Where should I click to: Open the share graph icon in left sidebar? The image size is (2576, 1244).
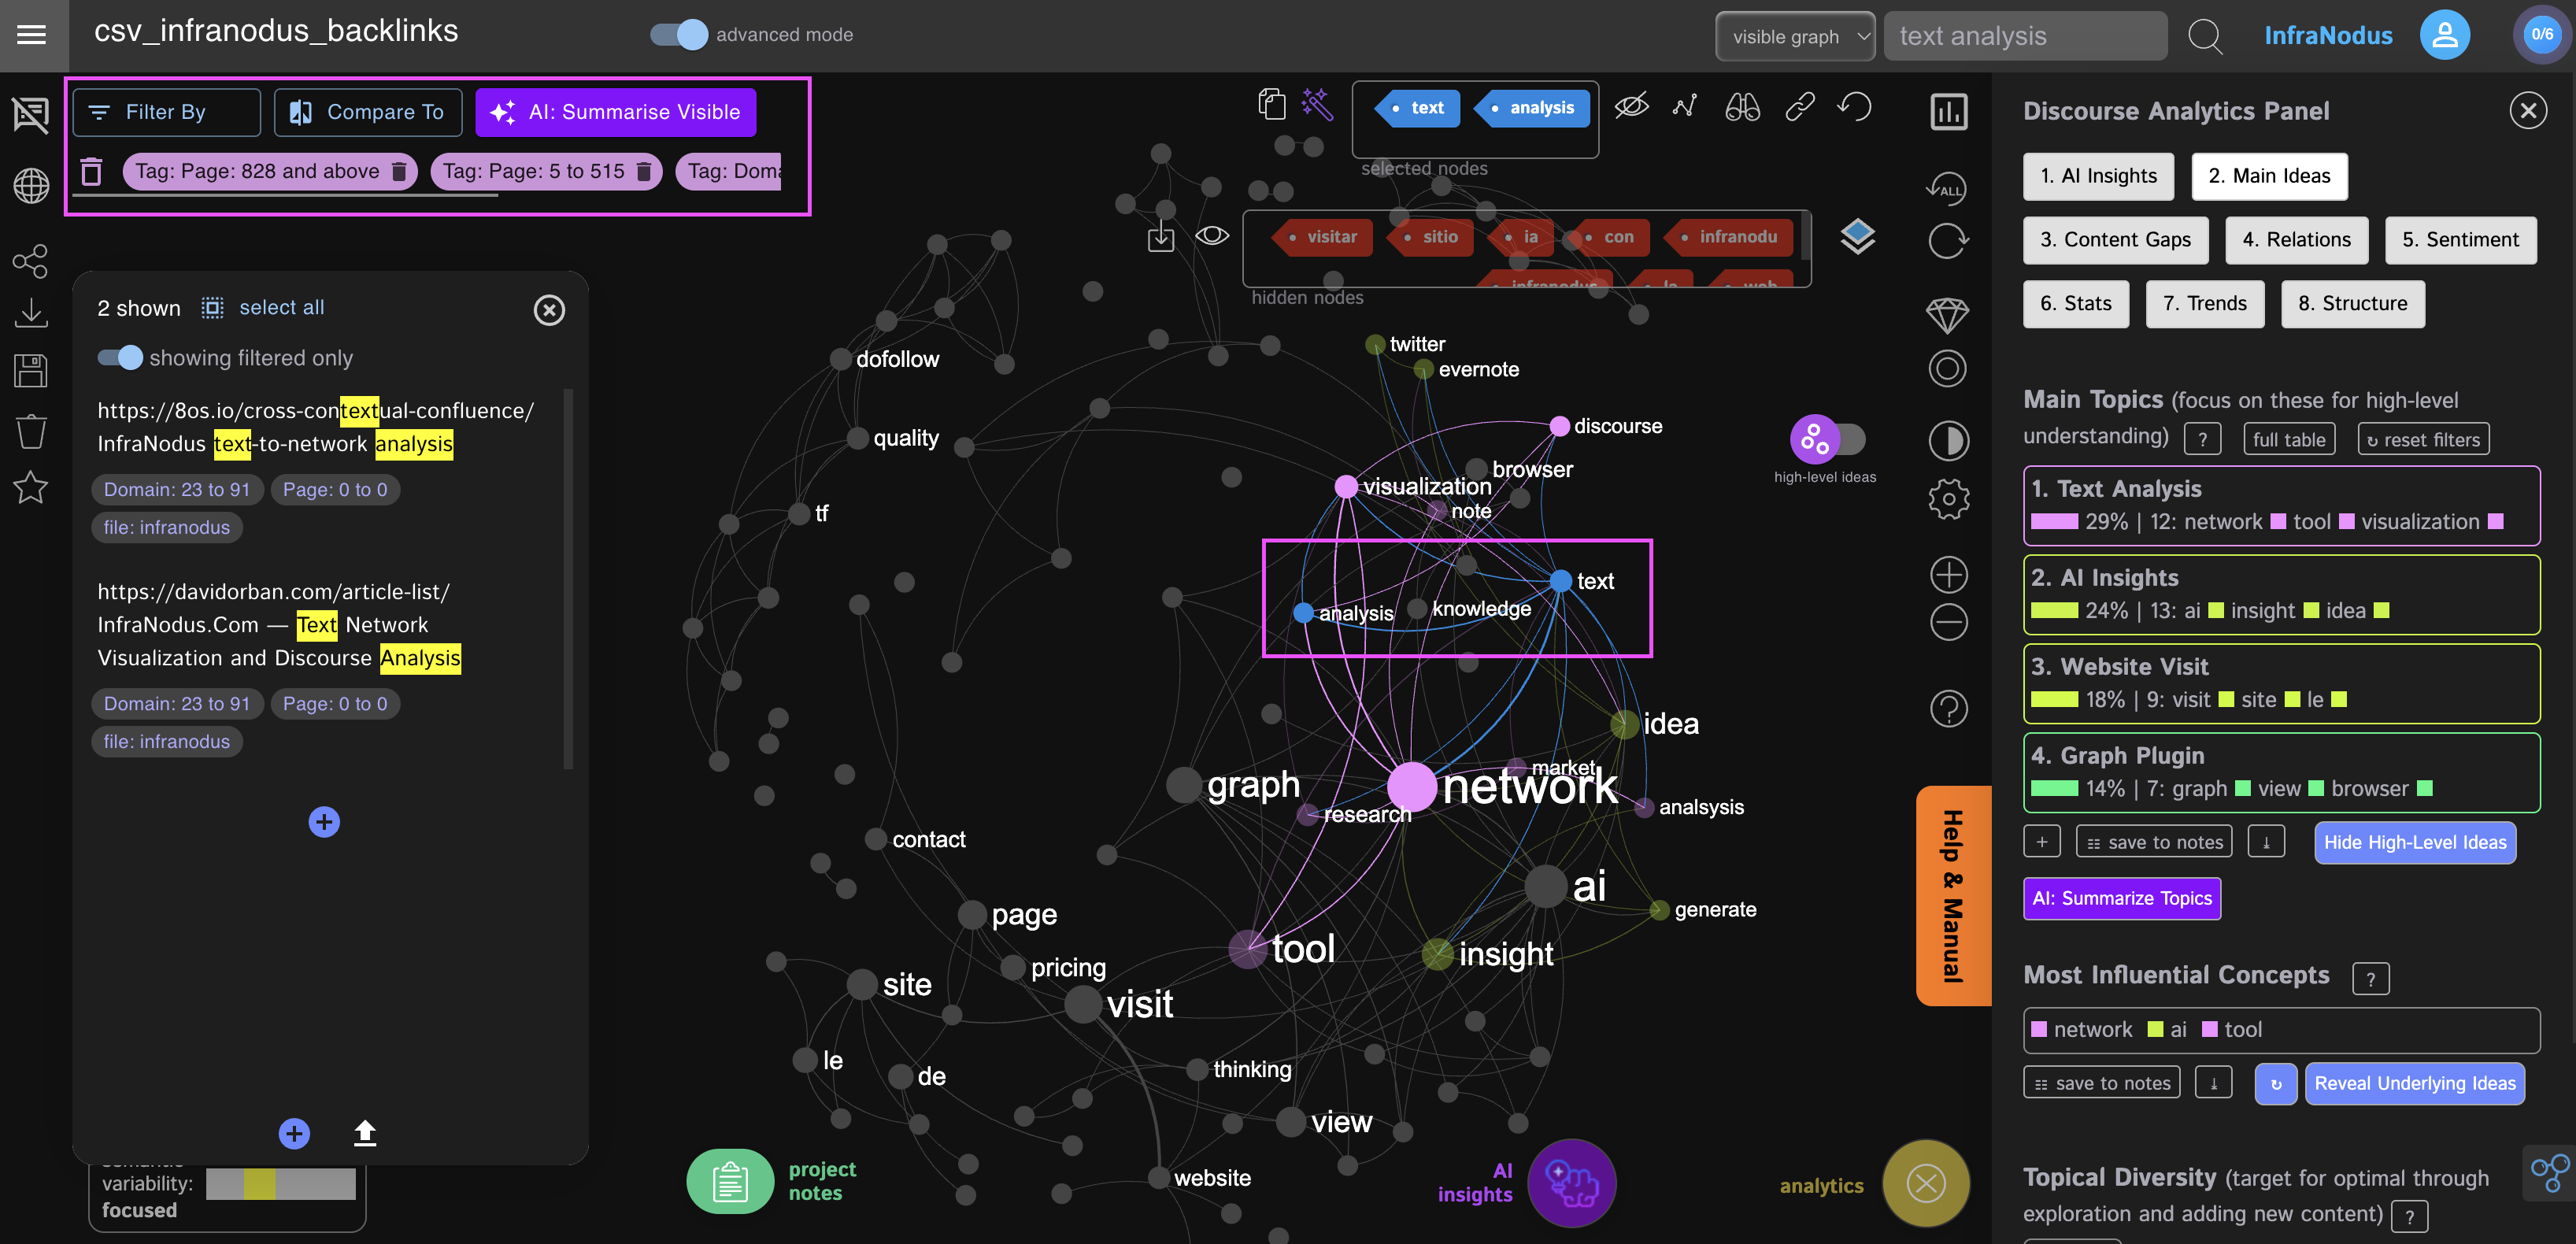click(x=31, y=262)
